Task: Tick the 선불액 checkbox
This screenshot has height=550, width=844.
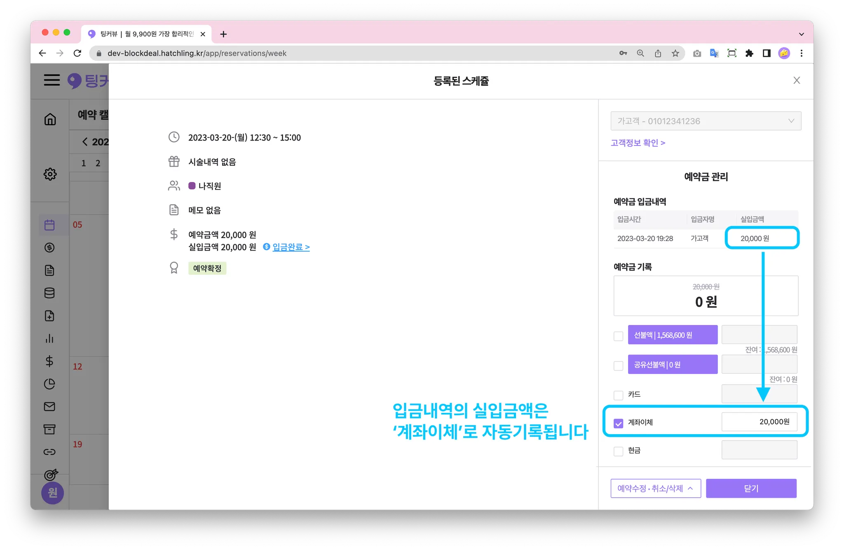Action: tap(618, 336)
